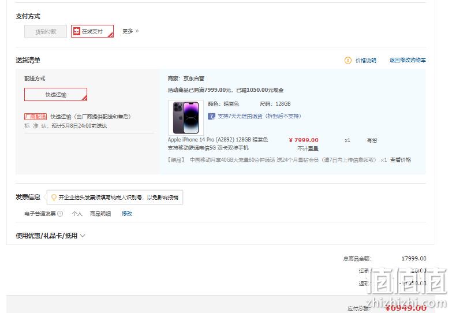452x313 pixels.
Task: Open 支持7天无理由退货 link
Action: [259, 116]
